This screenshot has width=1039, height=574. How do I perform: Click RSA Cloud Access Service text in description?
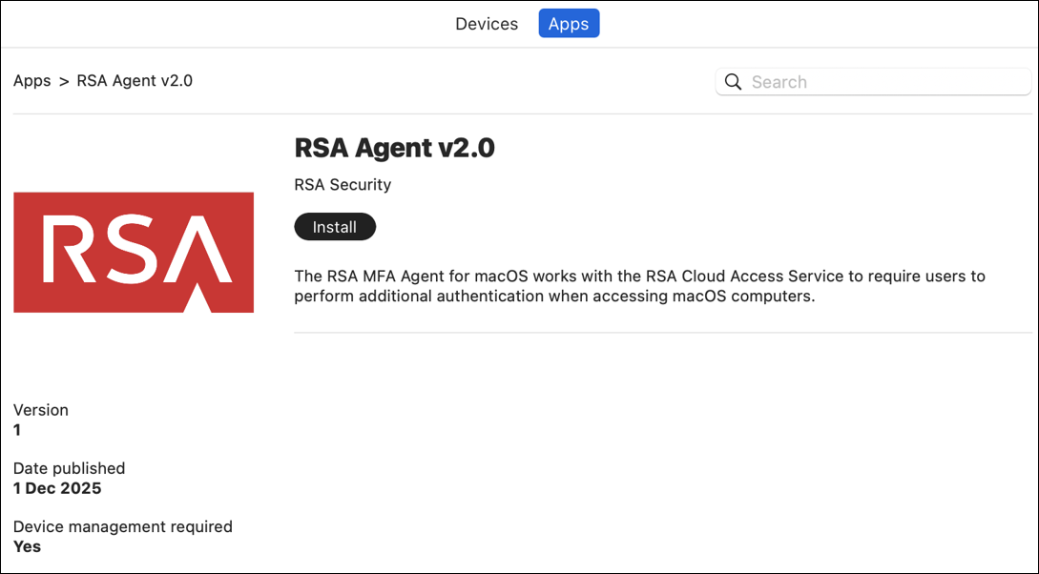[744, 277]
